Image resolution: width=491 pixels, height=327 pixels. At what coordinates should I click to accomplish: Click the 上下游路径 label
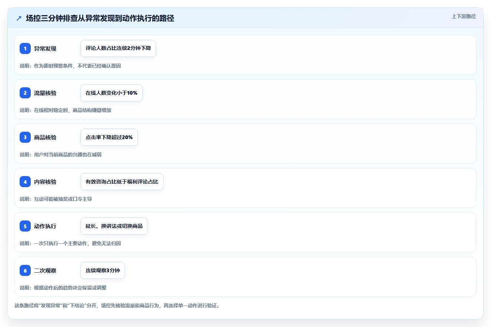(x=464, y=17)
